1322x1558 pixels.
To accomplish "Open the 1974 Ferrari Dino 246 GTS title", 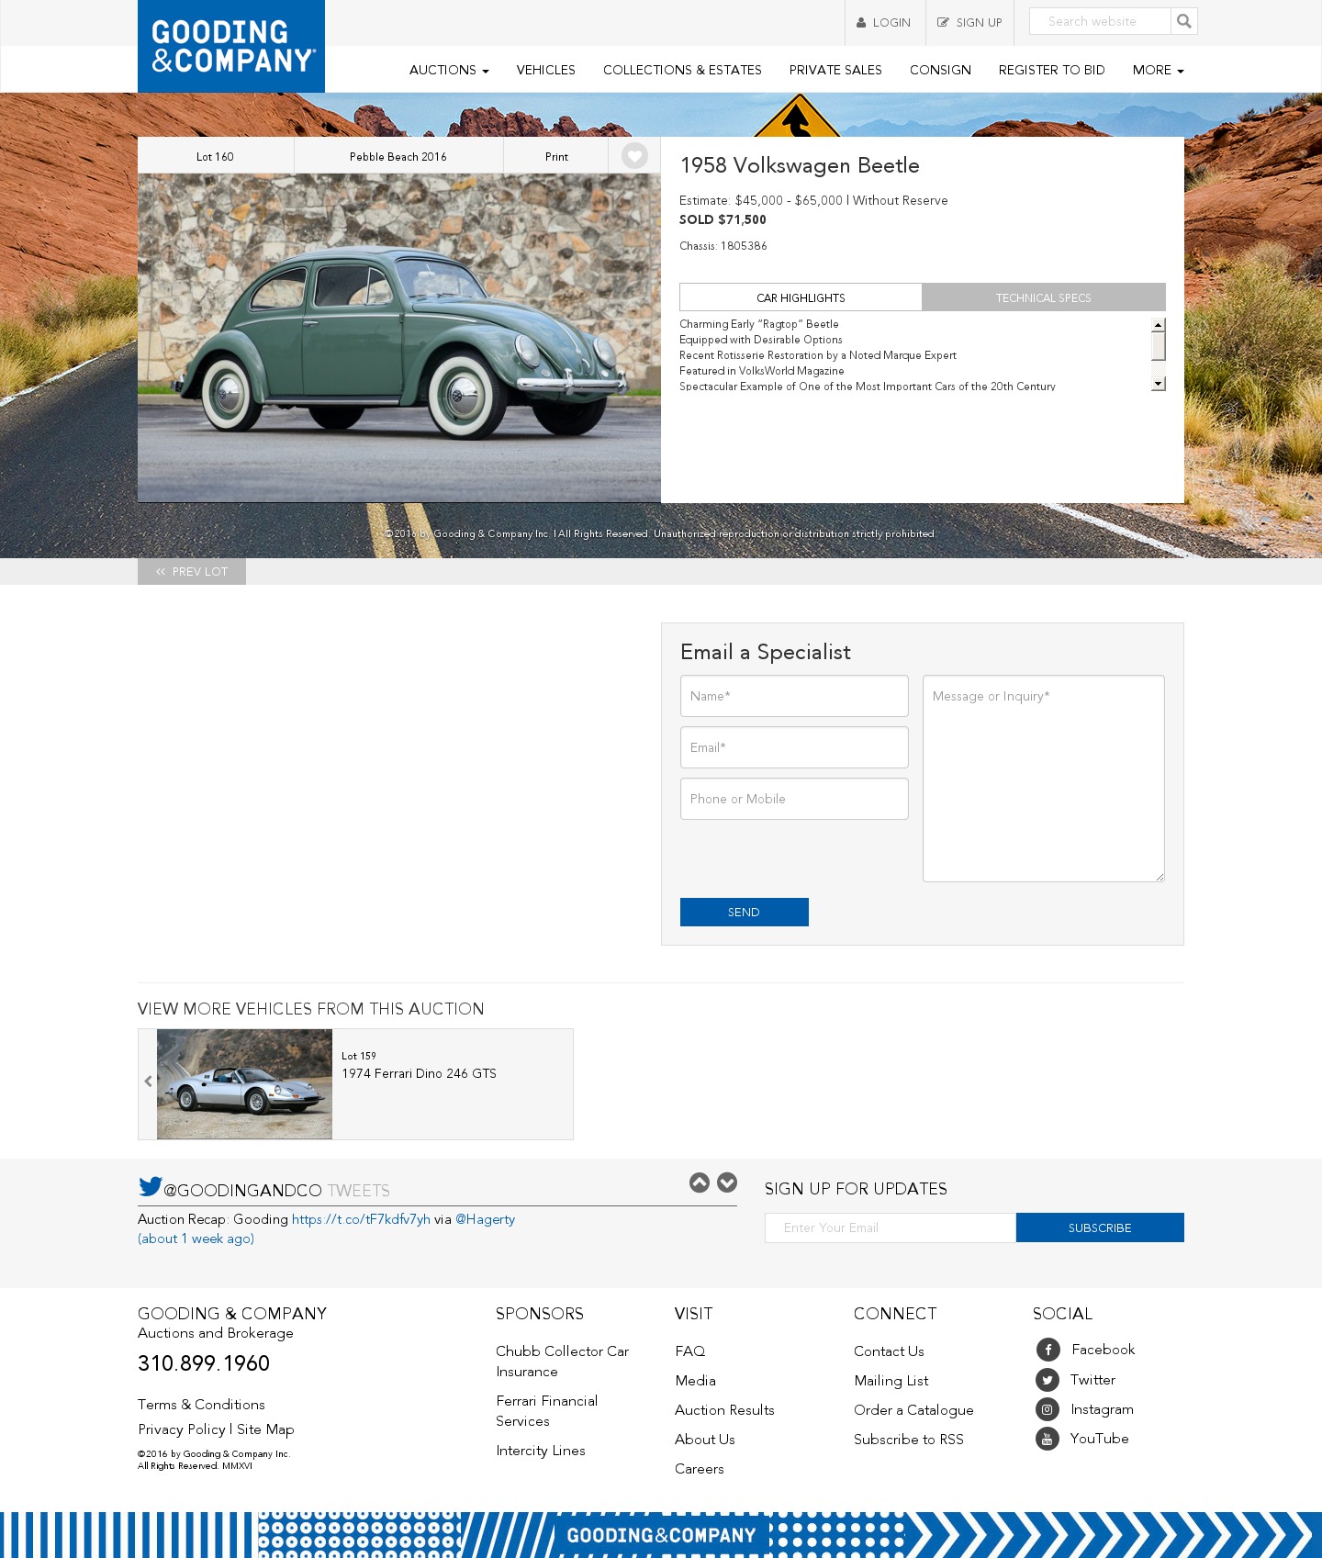I will pyautogui.click(x=419, y=1073).
